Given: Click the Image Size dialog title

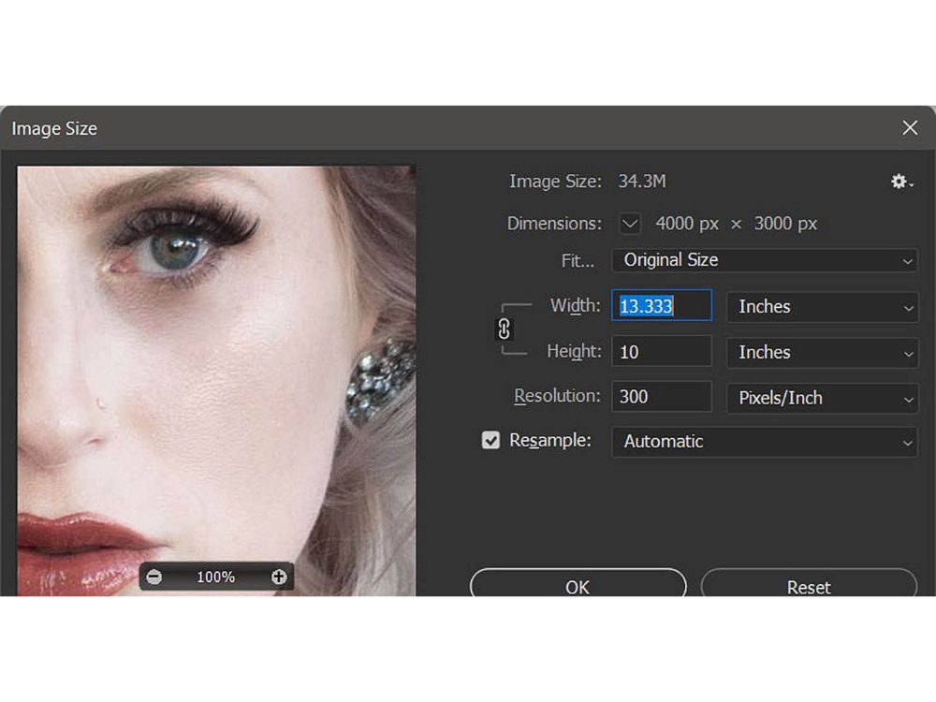Looking at the screenshot, I should pyautogui.click(x=54, y=129).
